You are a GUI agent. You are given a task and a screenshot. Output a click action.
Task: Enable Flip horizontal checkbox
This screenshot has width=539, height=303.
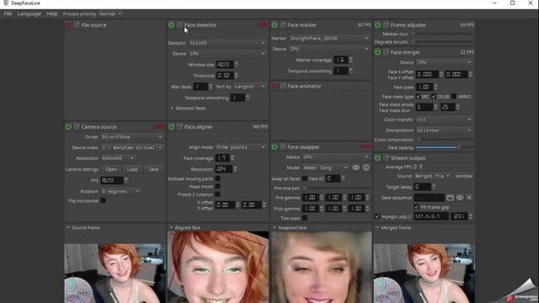103,200
